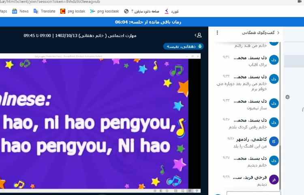The image size is (304, 195).
Task: Click the sender name فرخی فربد
Action: click(x=250, y=177)
